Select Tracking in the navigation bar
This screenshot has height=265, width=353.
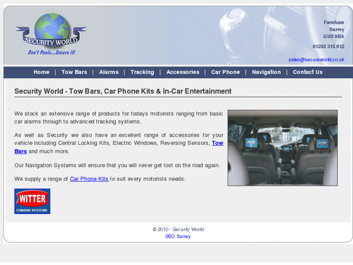(x=142, y=72)
